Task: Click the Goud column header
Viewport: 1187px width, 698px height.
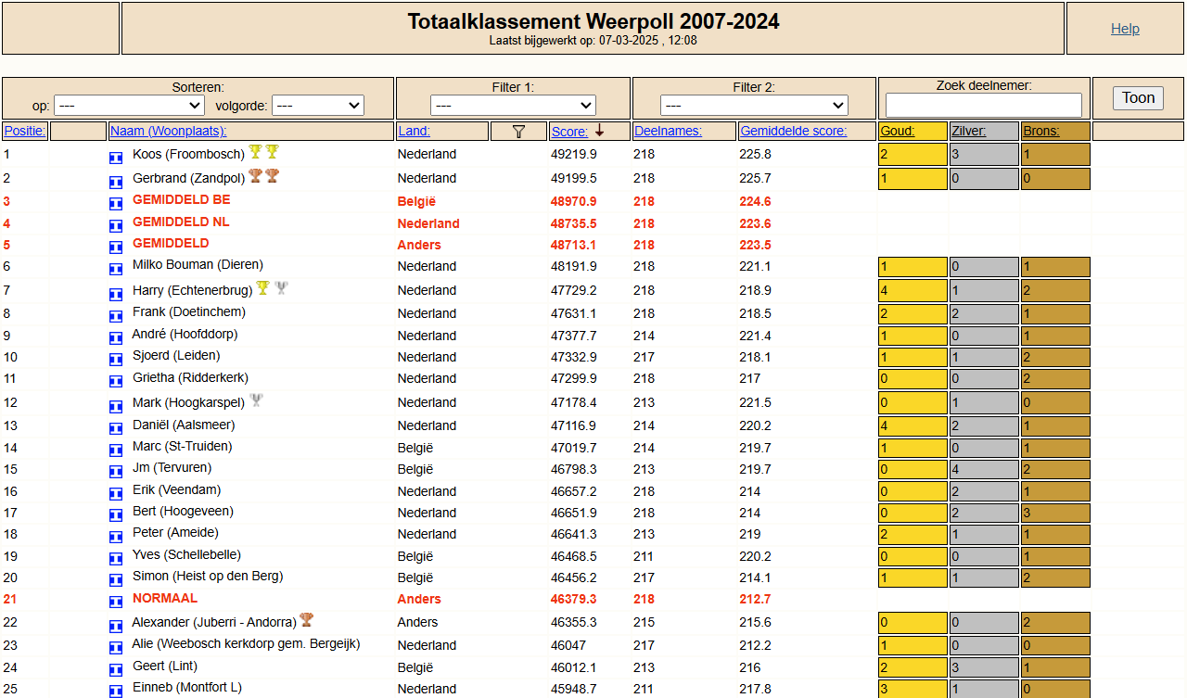Action: 897,132
